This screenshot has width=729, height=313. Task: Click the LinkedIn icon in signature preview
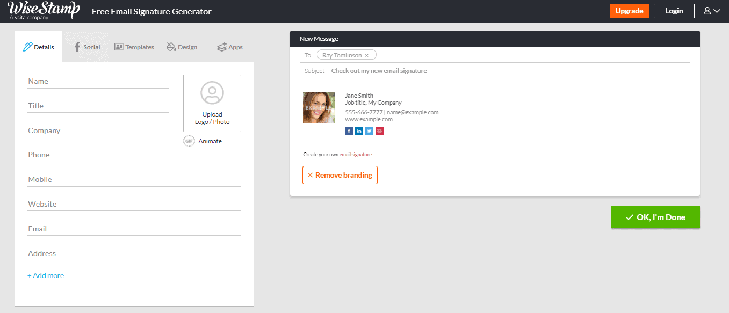(359, 131)
